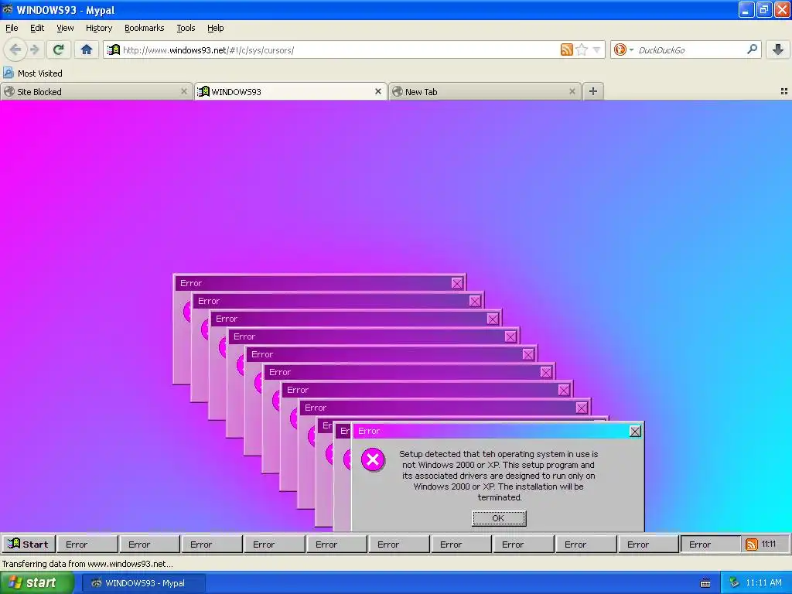The height and width of the screenshot is (594, 792).
Task: Click the Windows93 site favicon in address bar
Action: [x=114, y=49]
